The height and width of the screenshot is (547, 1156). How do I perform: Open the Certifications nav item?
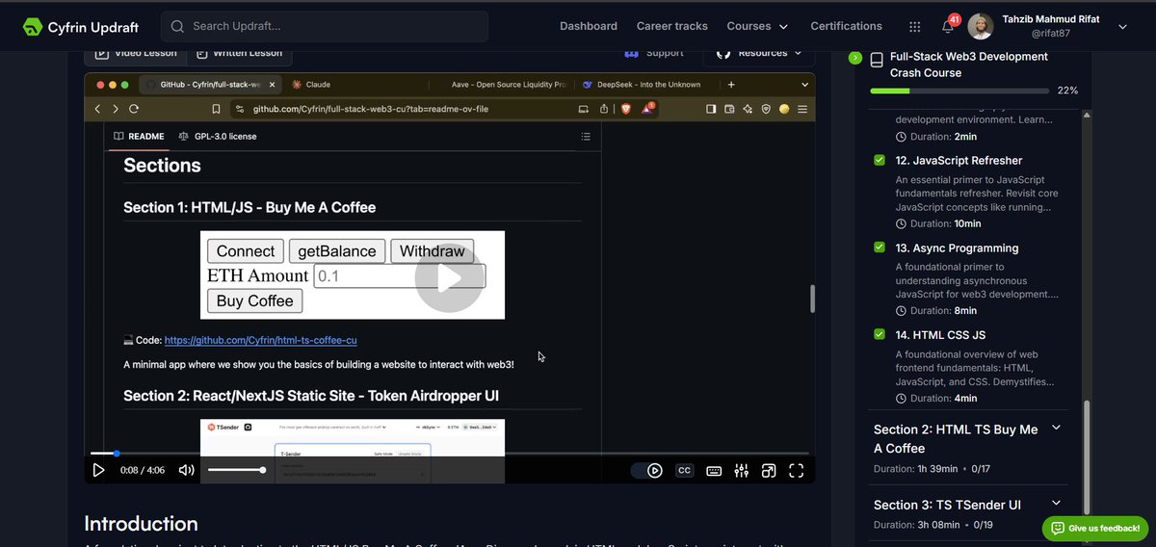tap(846, 26)
